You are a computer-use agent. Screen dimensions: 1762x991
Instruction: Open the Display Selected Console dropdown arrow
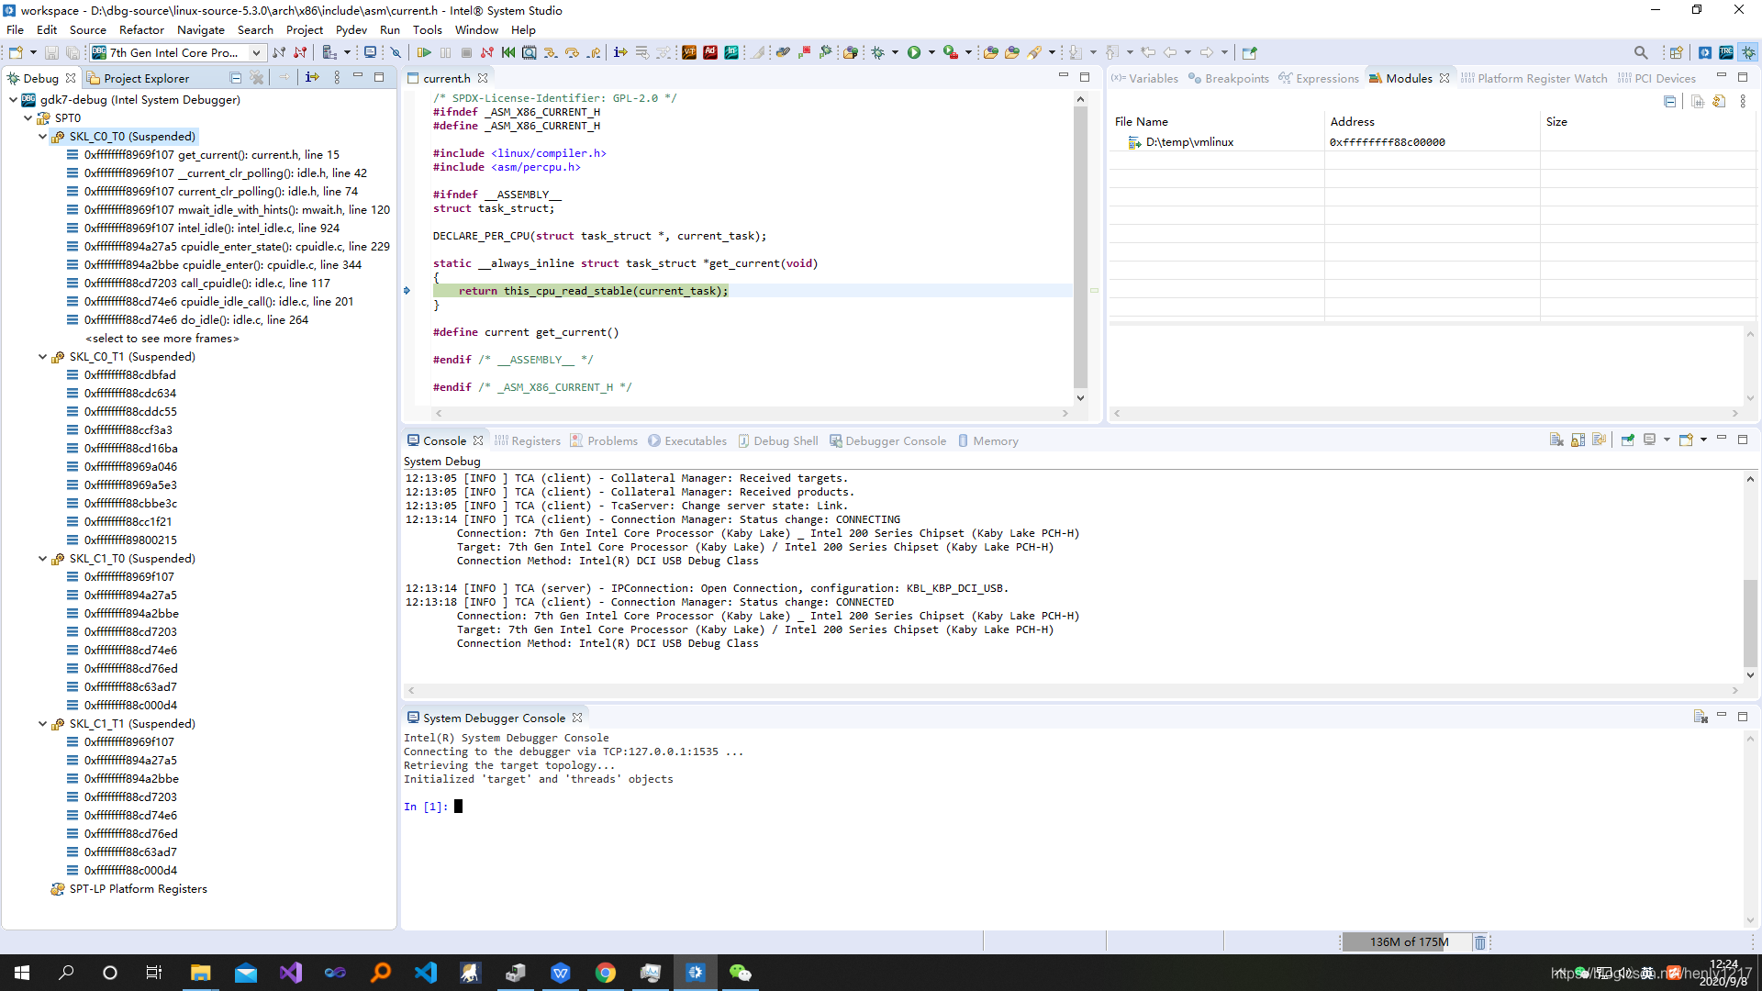(x=1667, y=440)
